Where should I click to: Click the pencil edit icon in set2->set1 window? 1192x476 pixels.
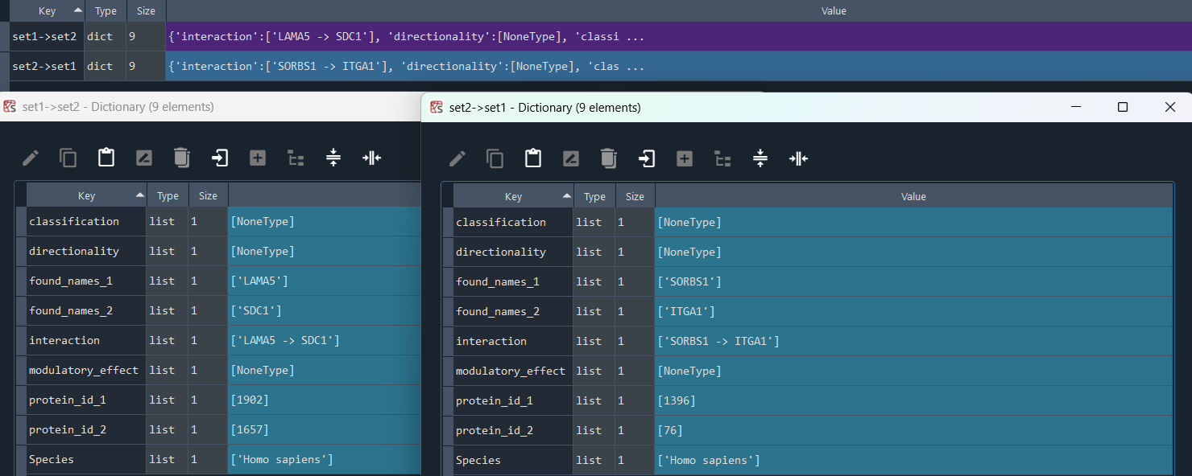coord(457,158)
